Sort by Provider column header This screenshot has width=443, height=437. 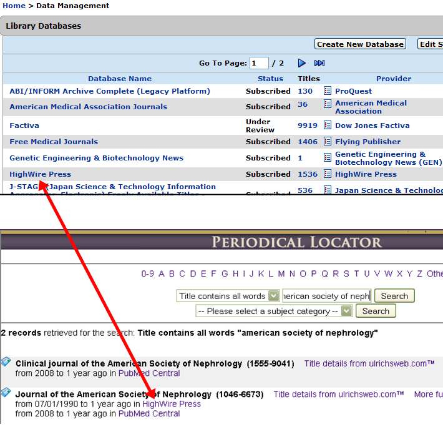(394, 79)
